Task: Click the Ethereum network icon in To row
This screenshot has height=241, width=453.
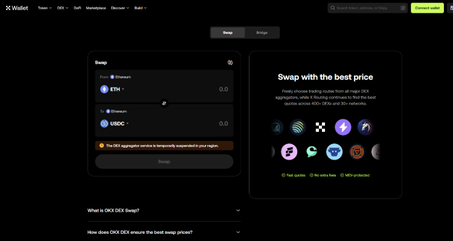Action: (x=108, y=111)
